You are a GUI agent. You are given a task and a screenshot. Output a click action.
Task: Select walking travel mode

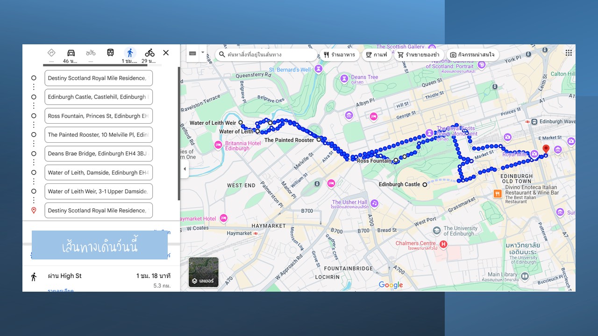(x=130, y=53)
